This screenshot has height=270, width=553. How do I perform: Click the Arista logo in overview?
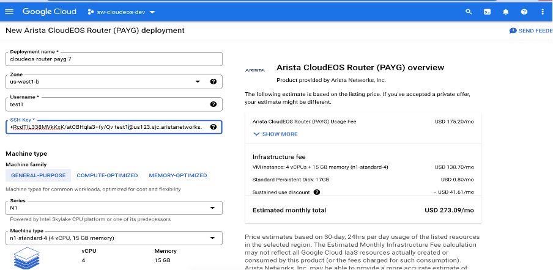tap(254, 70)
